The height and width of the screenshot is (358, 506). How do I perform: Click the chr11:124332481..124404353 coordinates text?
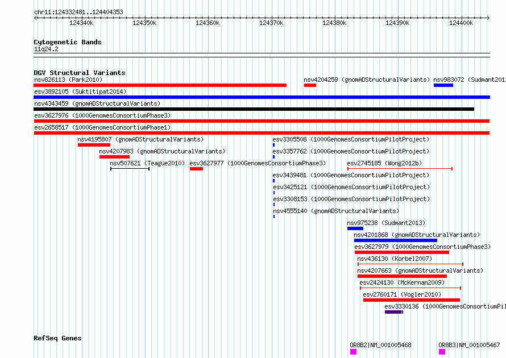78,13
